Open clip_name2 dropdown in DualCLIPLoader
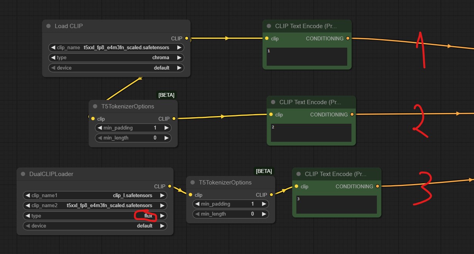 (95, 206)
